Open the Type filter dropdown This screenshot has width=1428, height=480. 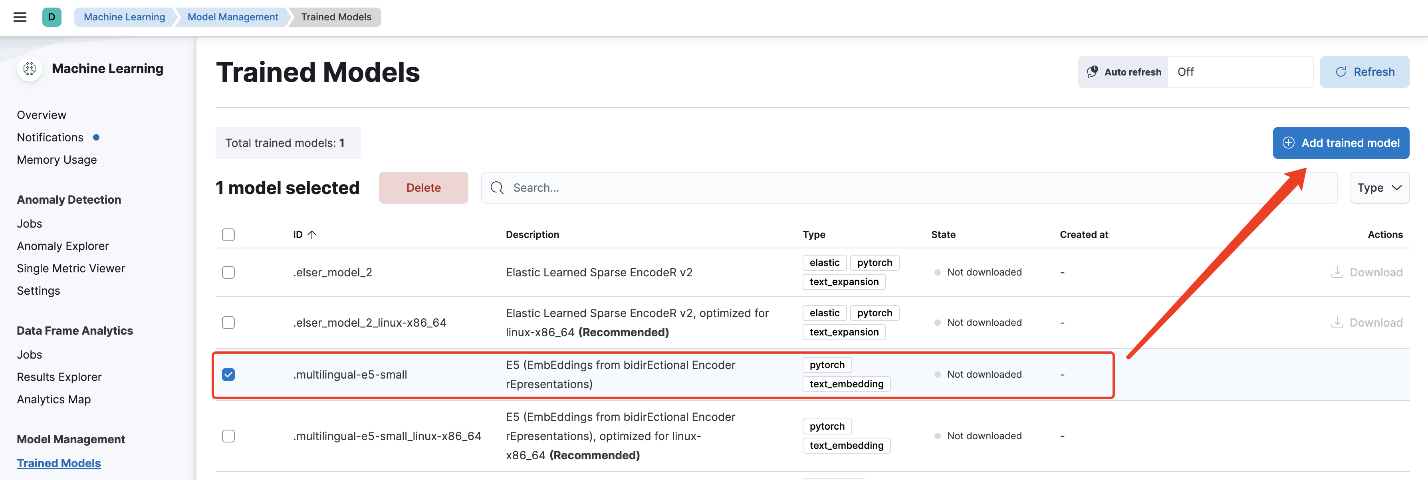[1379, 188]
